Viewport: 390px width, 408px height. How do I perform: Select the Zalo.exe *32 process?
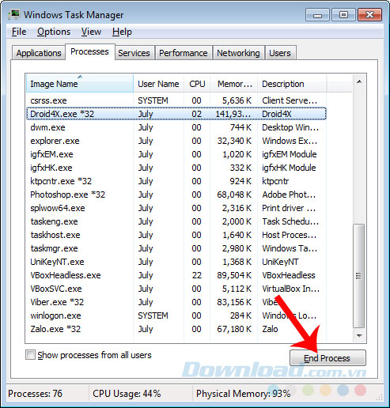tap(176, 329)
